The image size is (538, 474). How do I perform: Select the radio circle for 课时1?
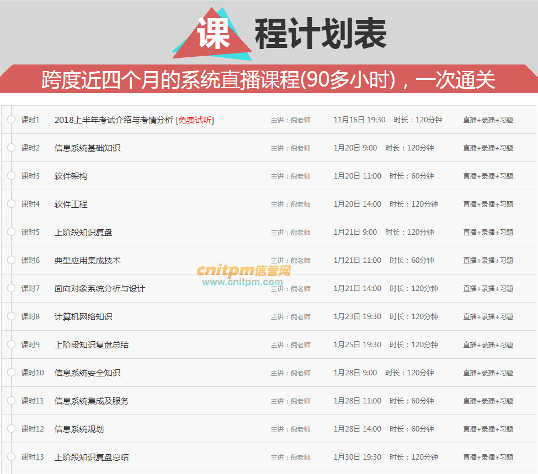click(12, 120)
